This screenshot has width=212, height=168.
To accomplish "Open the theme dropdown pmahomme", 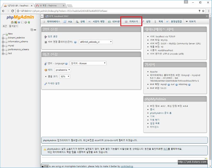I will point(63,70).
